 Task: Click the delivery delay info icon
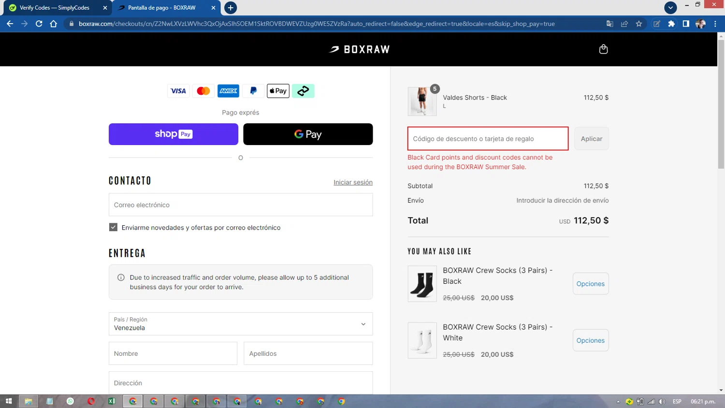[121, 277]
